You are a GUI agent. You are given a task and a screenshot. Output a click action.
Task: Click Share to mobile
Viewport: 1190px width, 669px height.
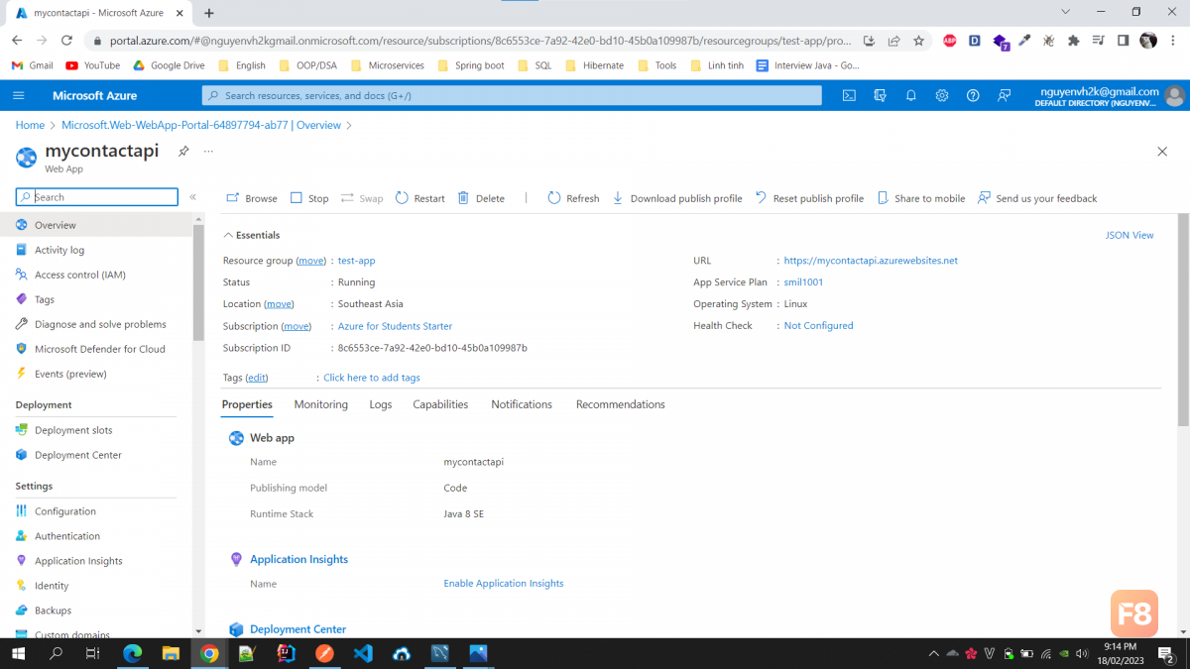(921, 198)
